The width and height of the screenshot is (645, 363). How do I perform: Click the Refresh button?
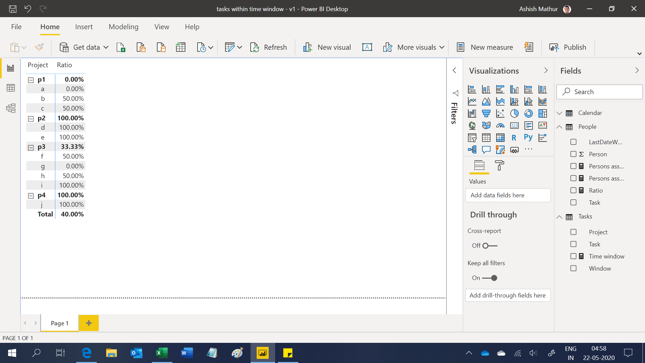click(268, 47)
